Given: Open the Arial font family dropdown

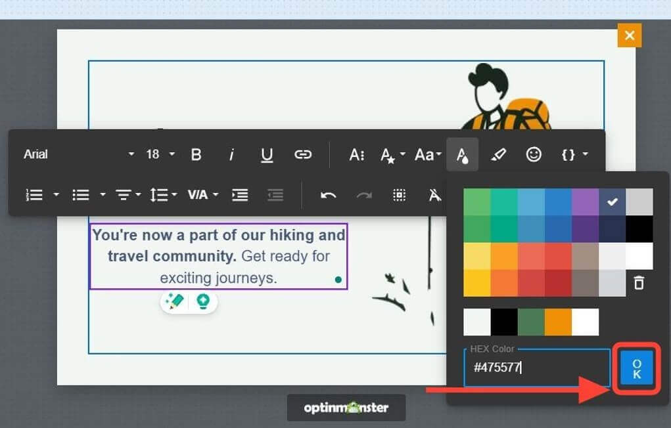Looking at the screenshot, I should (76, 154).
